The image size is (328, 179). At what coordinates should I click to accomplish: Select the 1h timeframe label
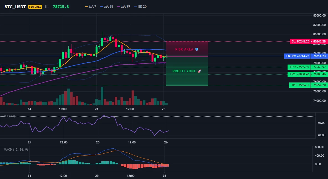click(47, 7)
